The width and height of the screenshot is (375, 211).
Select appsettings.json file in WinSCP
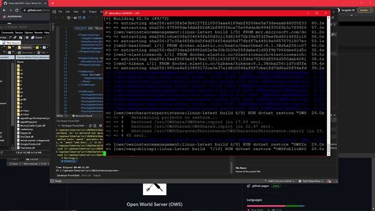pyautogui.click(x=27, y=122)
